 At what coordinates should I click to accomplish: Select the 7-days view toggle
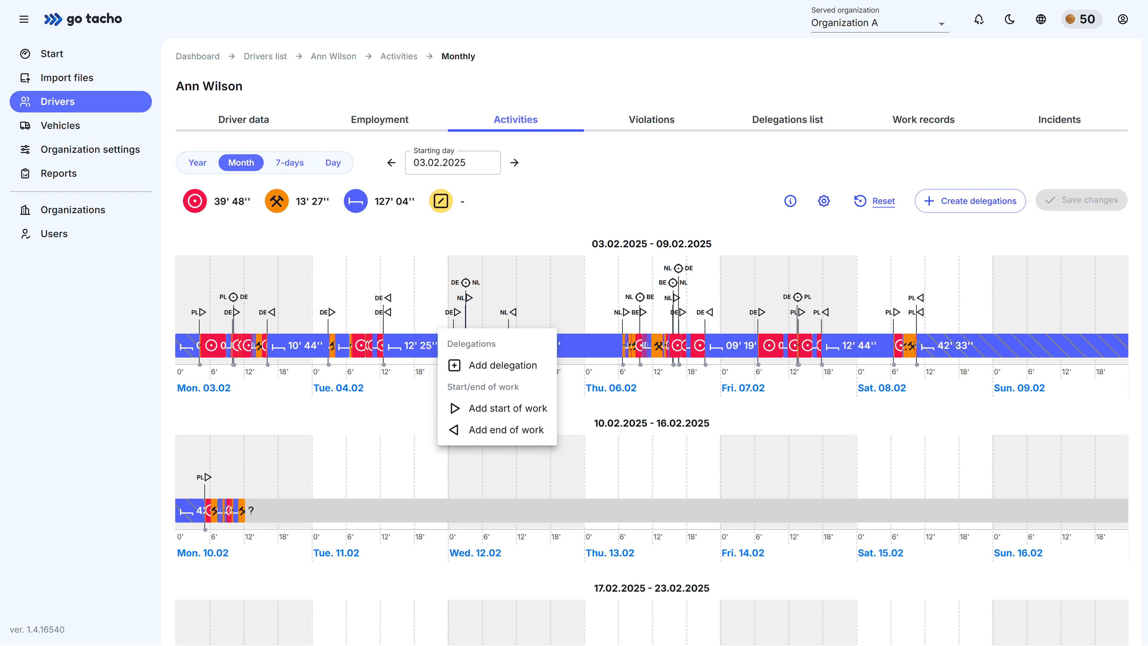tap(289, 163)
